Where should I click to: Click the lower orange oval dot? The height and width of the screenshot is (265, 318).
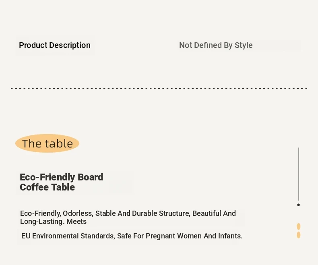299,235
